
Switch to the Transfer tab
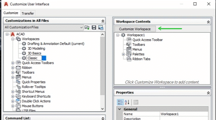[x=28, y=13]
